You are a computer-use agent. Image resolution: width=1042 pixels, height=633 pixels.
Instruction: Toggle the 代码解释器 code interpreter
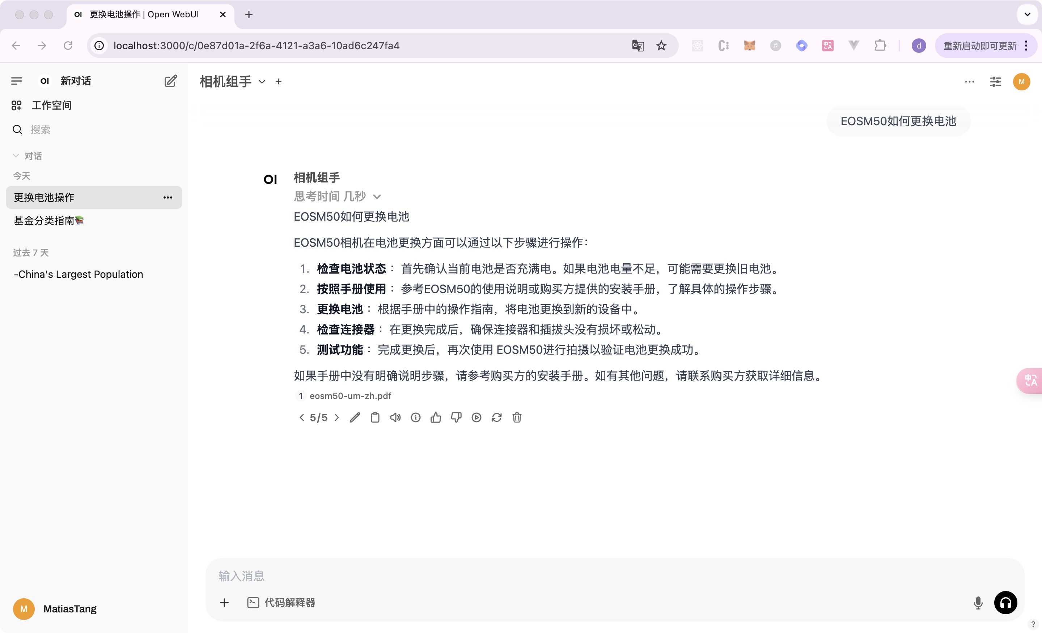pyautogui.click(x=281, y=603)
